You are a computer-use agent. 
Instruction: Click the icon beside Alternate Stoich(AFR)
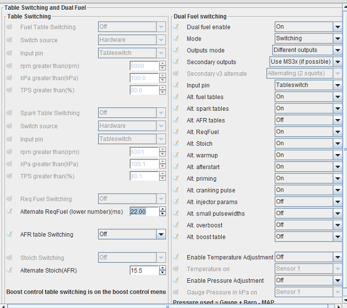coord(10,271)
